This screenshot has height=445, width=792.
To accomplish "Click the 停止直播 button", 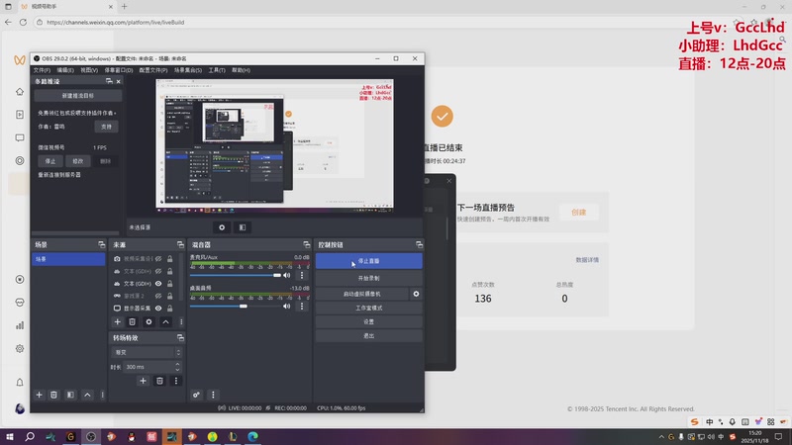I will [x=368, y=261].
